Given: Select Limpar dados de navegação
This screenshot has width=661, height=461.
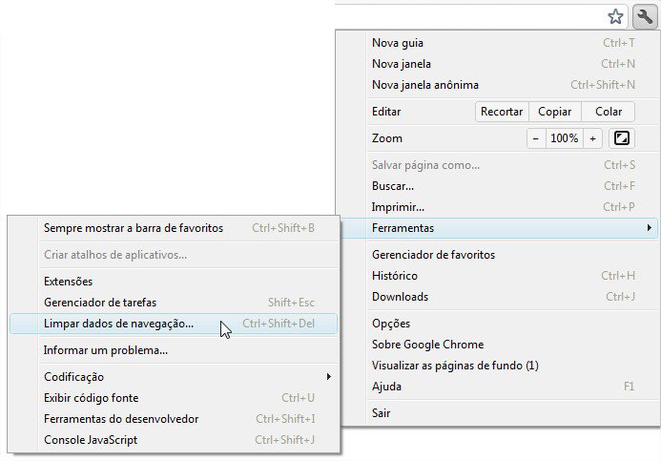Looking at the screenshot, I should click(x=118, y=324).
